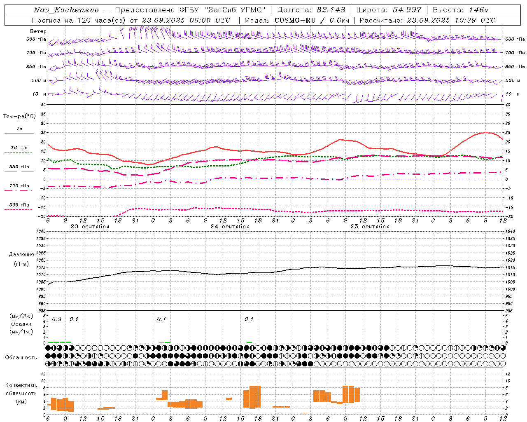Click the "2м" temperature legend label
This screenshot has height=422, width=527.
point(19,129)
